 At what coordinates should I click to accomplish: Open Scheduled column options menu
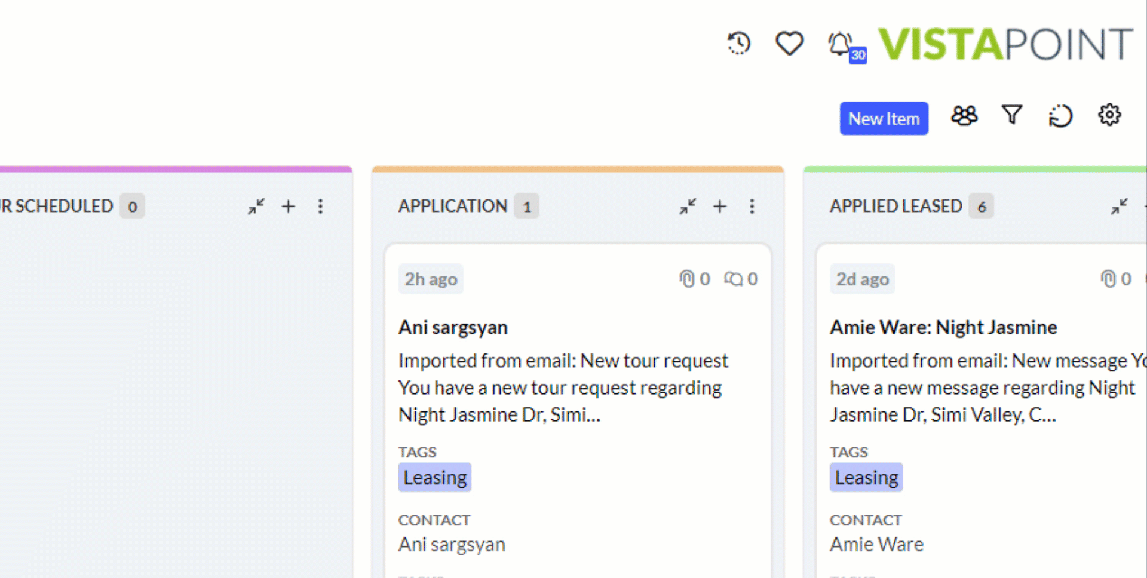point(321,207)
